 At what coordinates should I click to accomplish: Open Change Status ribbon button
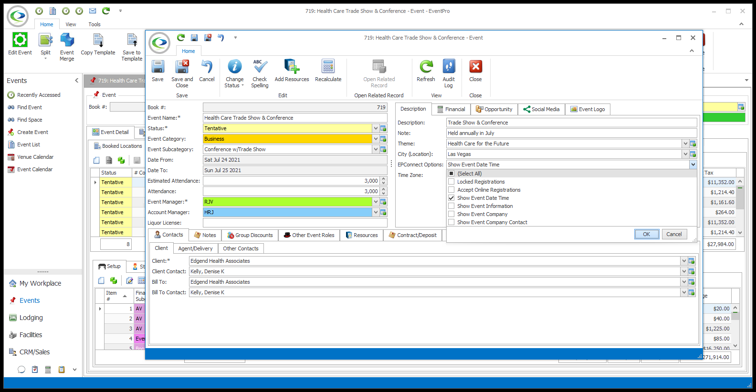click(x=234, y=74)
